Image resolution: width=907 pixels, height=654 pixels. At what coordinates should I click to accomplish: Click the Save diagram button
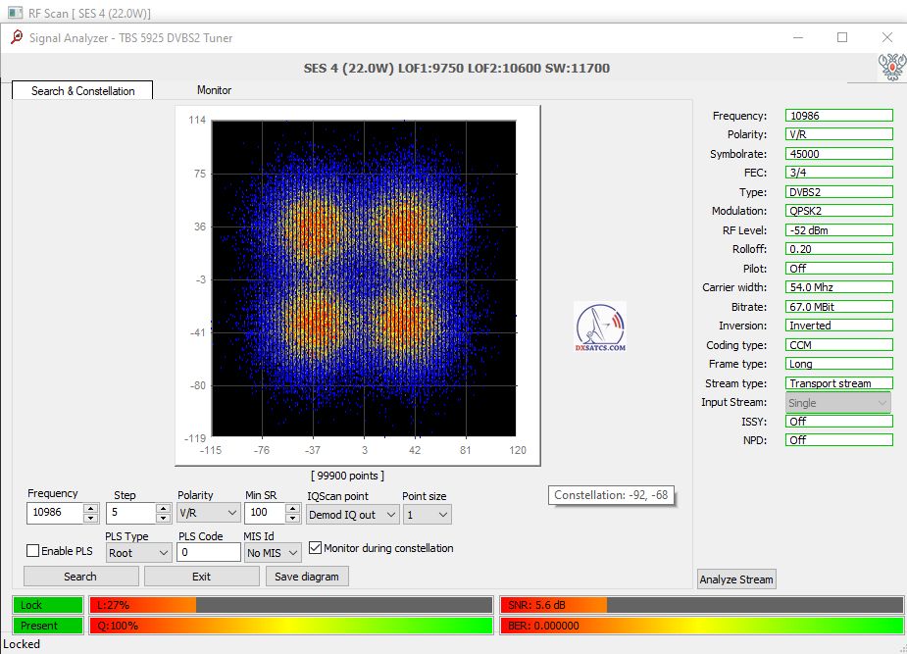pos(306,577)
